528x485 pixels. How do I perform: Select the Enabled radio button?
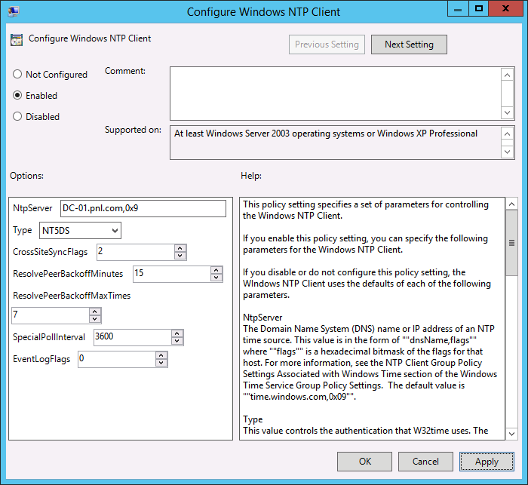point(17,96)
